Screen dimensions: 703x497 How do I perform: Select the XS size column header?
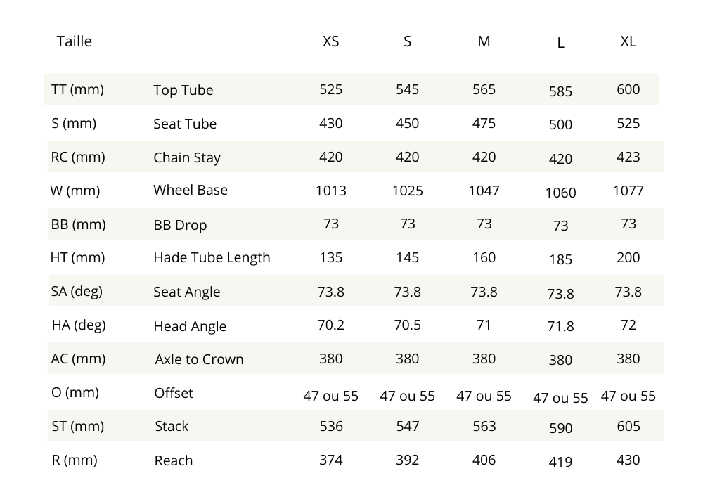[x=330, y=41]
